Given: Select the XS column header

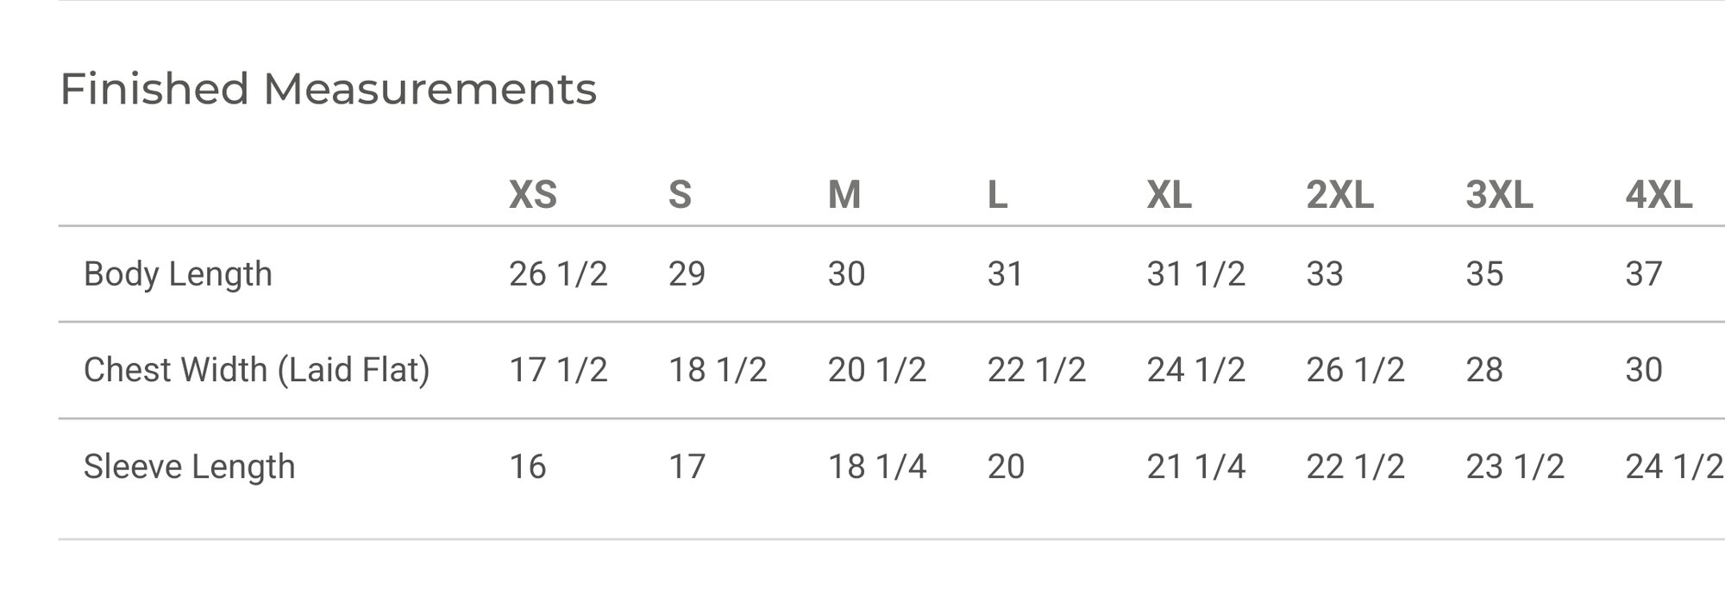Looking at the screenshot, I should click(533, 195).
